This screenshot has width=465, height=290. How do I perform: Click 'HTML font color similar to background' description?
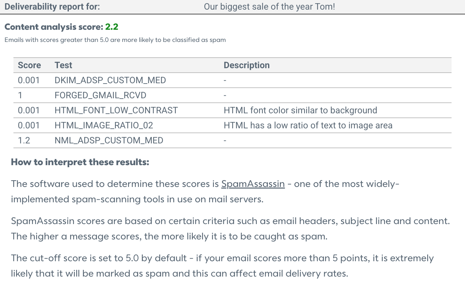pos(300,110)
